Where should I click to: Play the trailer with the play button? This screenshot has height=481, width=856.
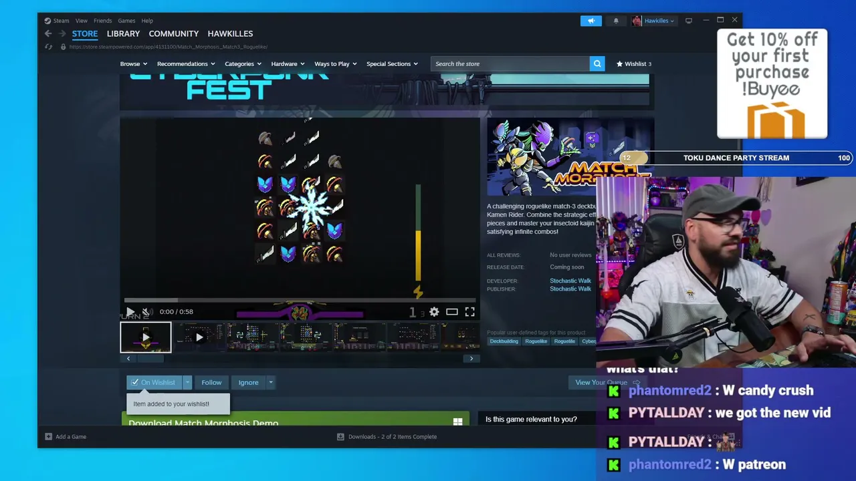(130, 312)
